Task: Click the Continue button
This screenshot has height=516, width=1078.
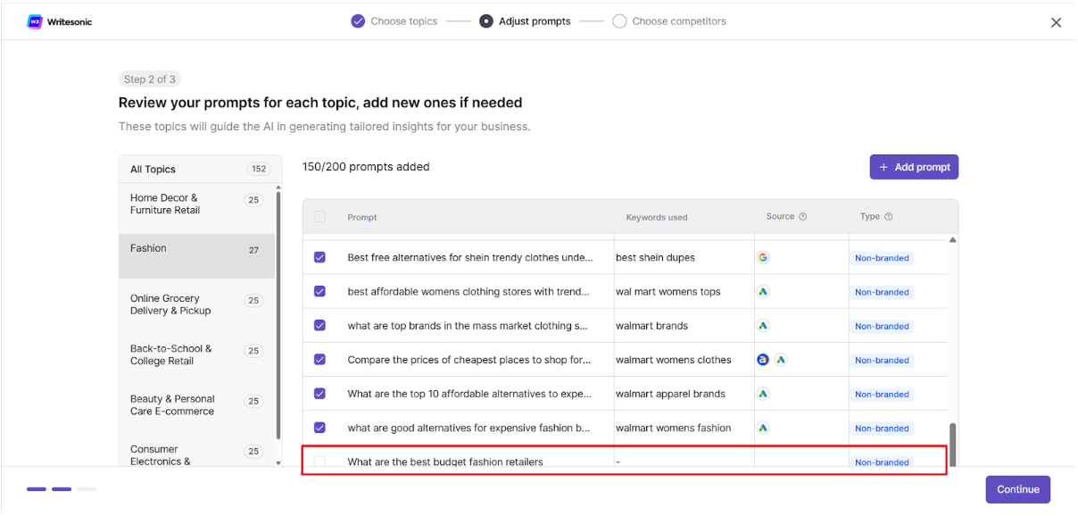Action: click(x=1018, y=489)
